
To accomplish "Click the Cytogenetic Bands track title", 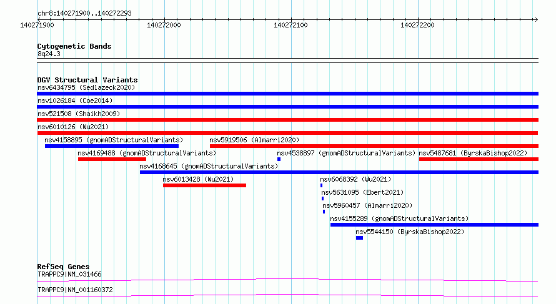I will (x=74, y=46).
